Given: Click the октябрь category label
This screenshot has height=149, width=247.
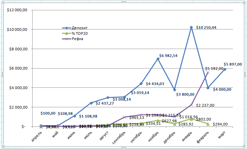Looking at the screenshot, I should pos(136,137).
